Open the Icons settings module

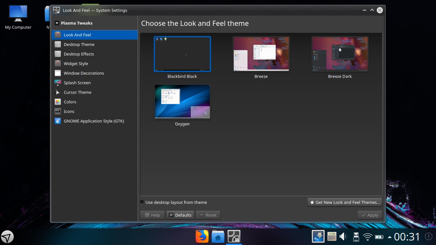(94, 111)
